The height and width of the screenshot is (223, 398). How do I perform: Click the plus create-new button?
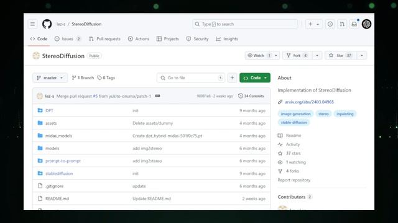(x=310, y=24)
